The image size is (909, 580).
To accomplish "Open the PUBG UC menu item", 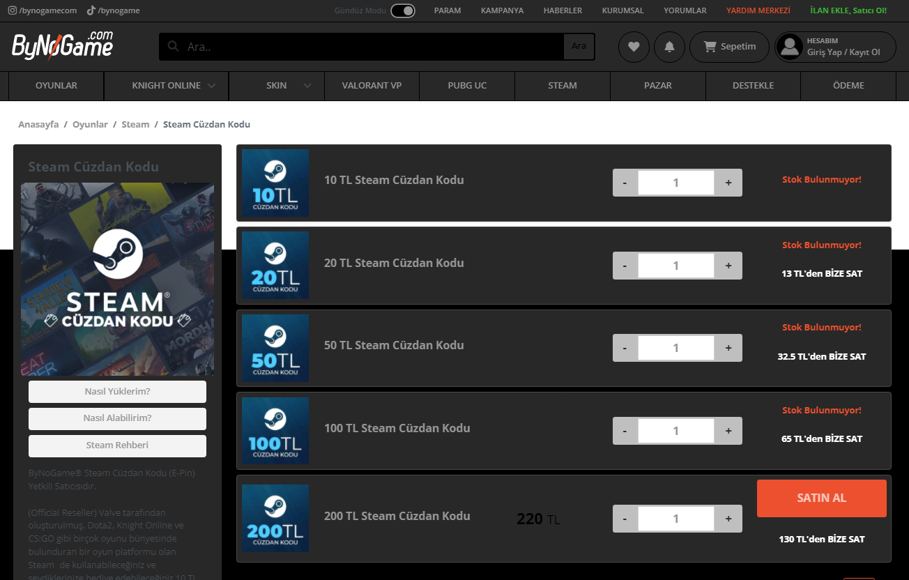I will (x=467, y=86).
